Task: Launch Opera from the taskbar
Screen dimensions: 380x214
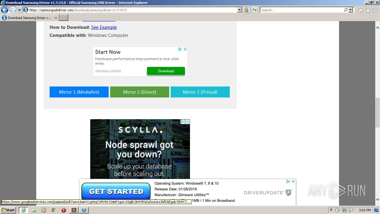Action: (x=64, y=210)
